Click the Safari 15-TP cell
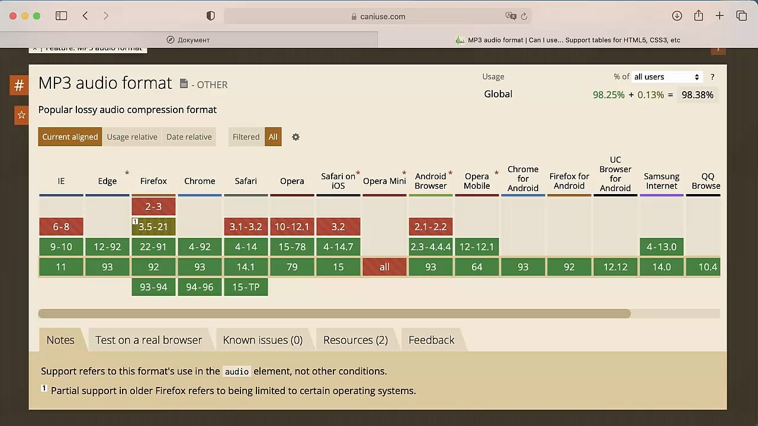 pos(246,287)
